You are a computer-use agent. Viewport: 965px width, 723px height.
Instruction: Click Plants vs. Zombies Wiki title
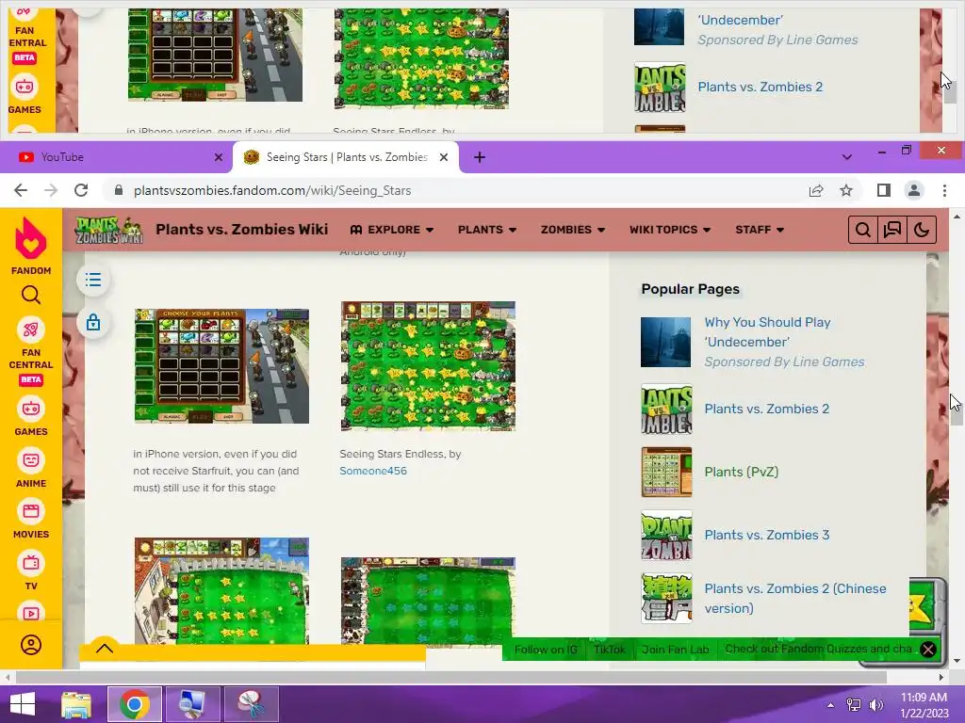[242, 230]
